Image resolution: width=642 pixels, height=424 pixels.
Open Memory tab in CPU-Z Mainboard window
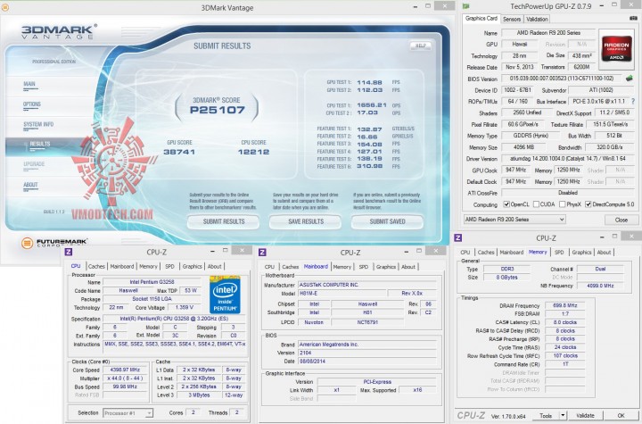tap(342, 267)
